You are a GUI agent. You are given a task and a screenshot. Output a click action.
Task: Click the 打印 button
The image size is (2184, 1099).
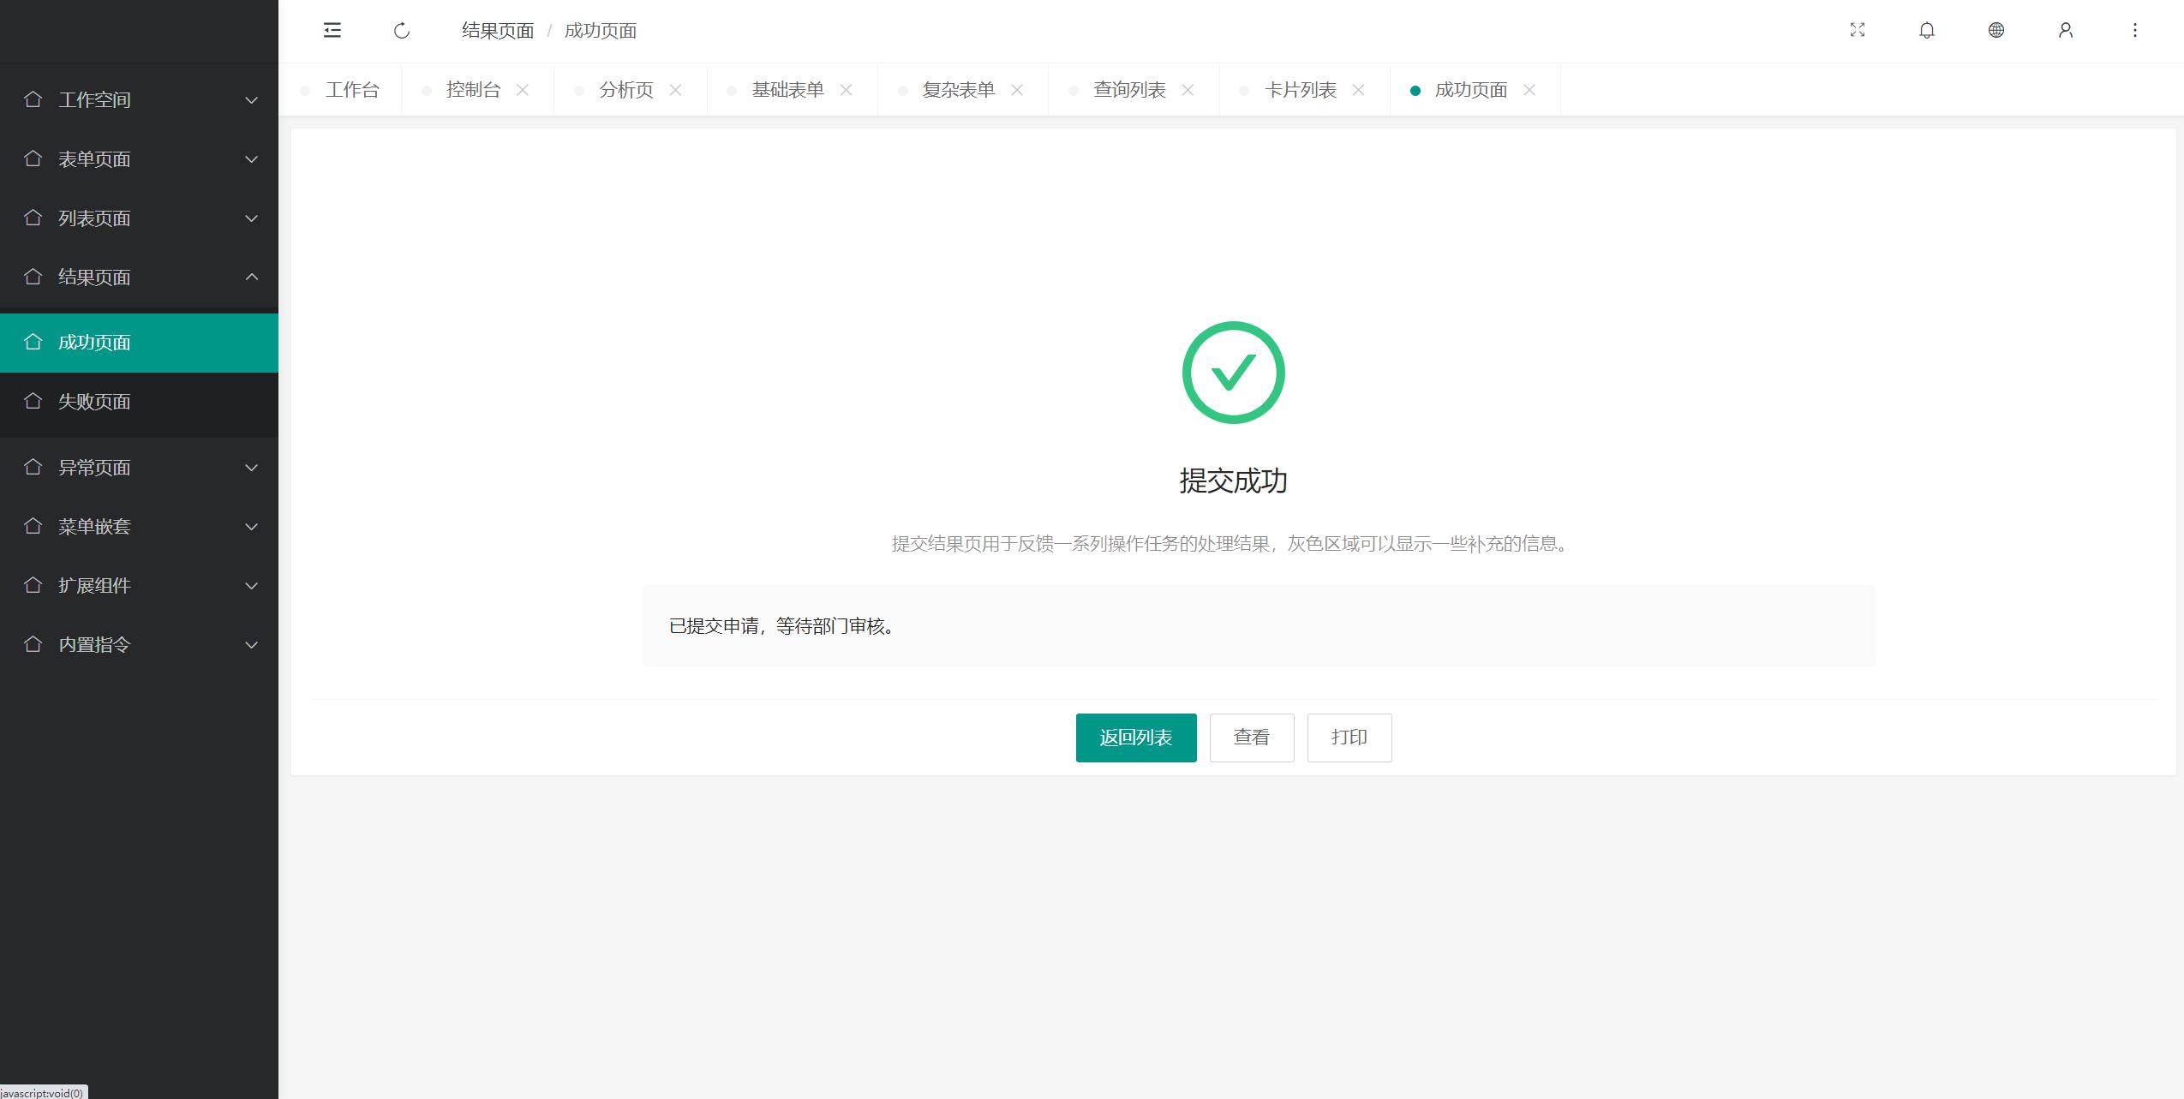click(x=1349, y=738)
